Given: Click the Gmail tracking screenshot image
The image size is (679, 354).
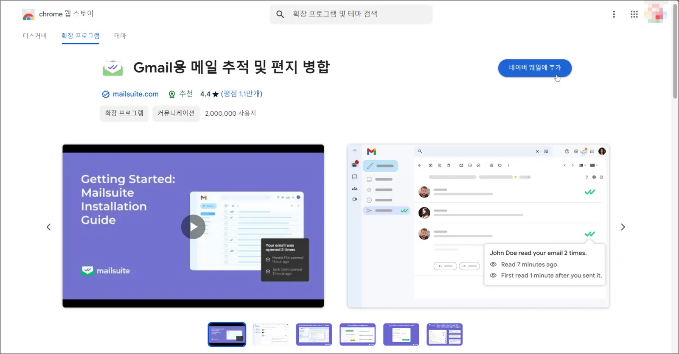Looking at the screenshot, I should [478, 226].
